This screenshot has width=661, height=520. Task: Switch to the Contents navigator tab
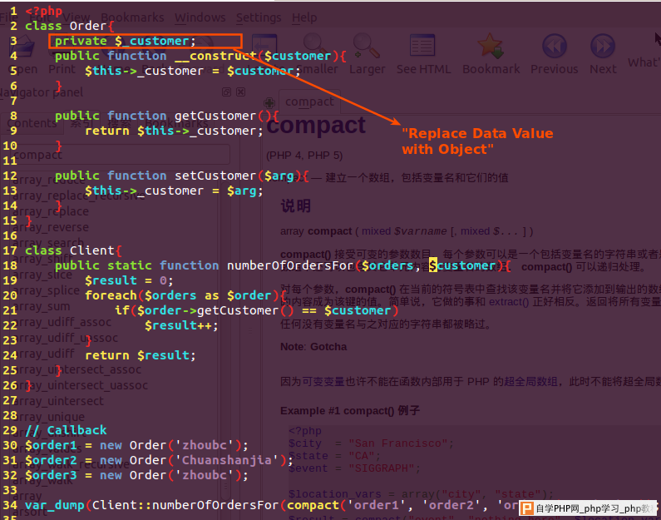(x=32, y=123)
